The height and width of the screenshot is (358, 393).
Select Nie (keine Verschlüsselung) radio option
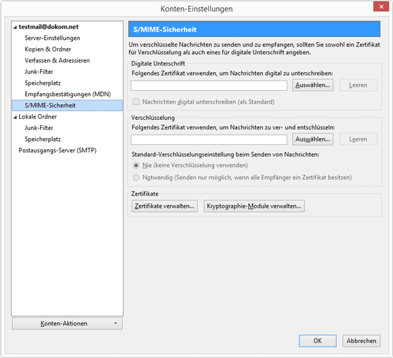[136, 165]
